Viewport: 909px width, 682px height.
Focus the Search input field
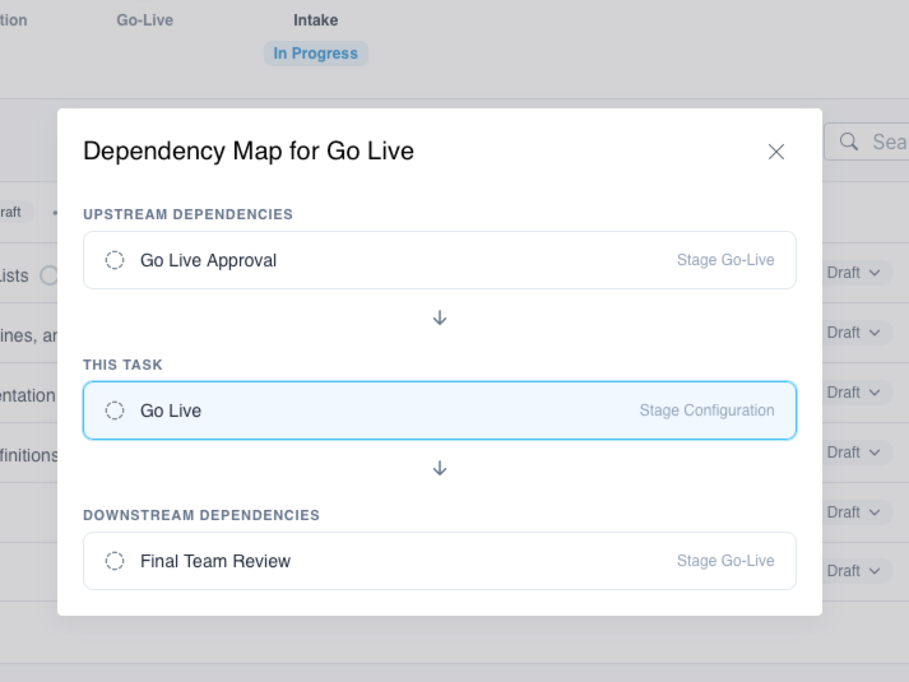click(x=867, y=141)
